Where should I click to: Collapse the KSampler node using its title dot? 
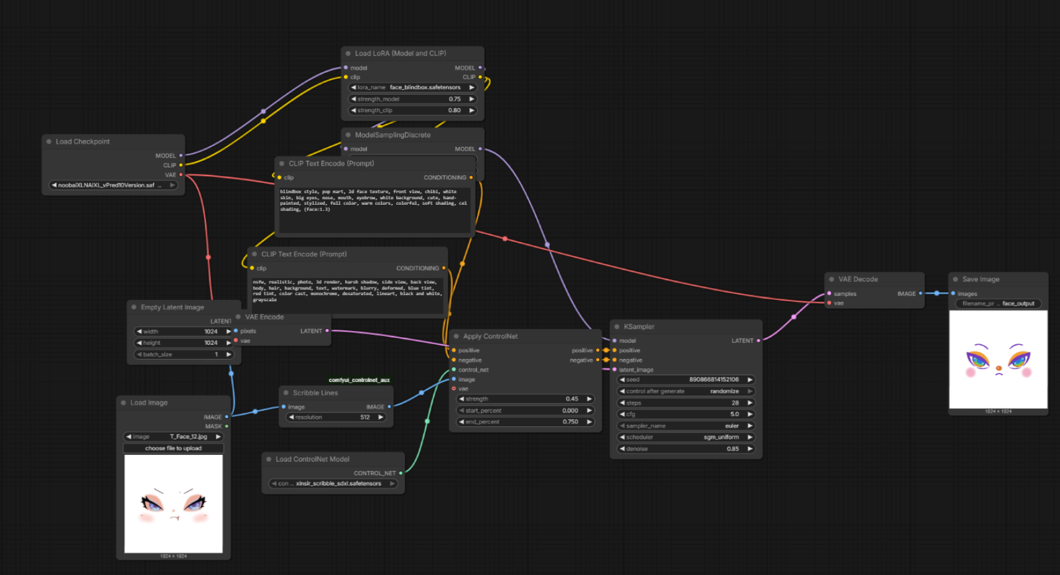[617, 327]
